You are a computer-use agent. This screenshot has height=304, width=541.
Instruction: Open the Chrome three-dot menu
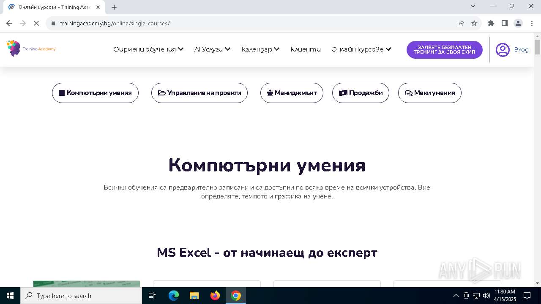point(532,23)
